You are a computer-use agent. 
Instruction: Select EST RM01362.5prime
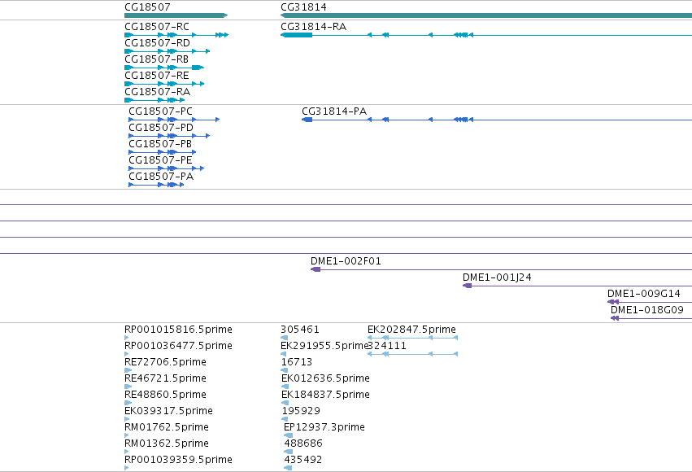point(167,444)
